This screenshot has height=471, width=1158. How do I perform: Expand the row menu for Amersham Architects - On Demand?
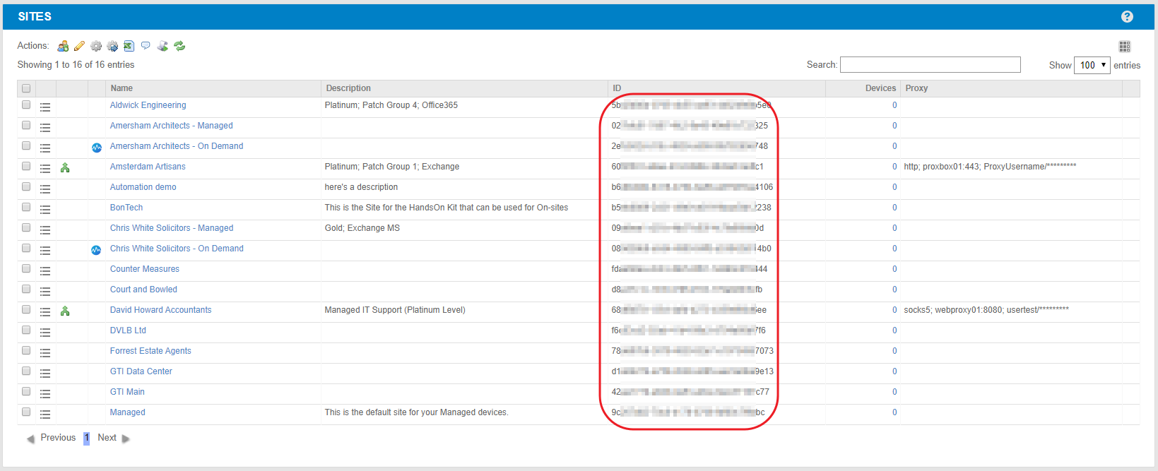pyautogui.click(x=45, y=148)
